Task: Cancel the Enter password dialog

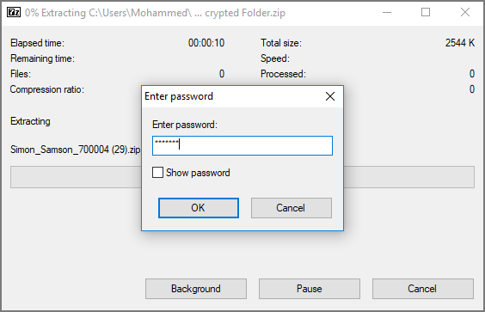Action: [x=292, y=208]
